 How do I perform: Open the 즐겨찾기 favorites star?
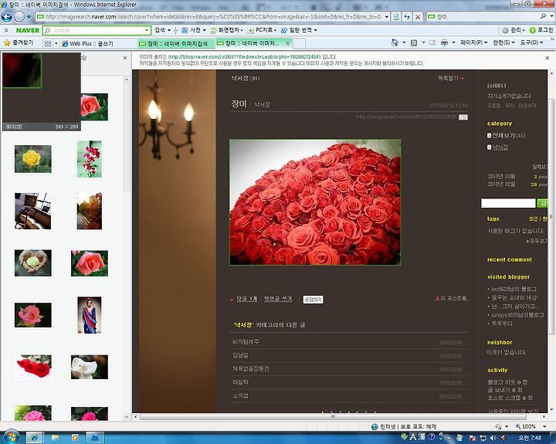coord(19,43)
